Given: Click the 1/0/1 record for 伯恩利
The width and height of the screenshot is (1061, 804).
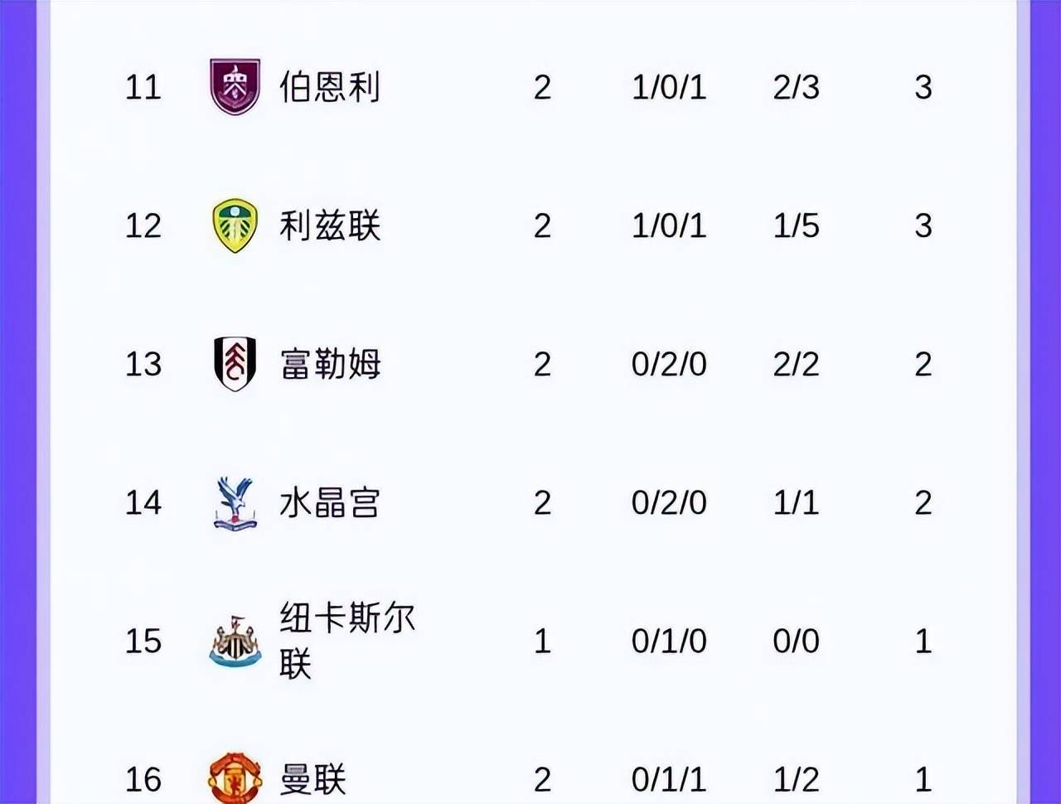Looking at the screenshot, I should [x=669, y=87].
